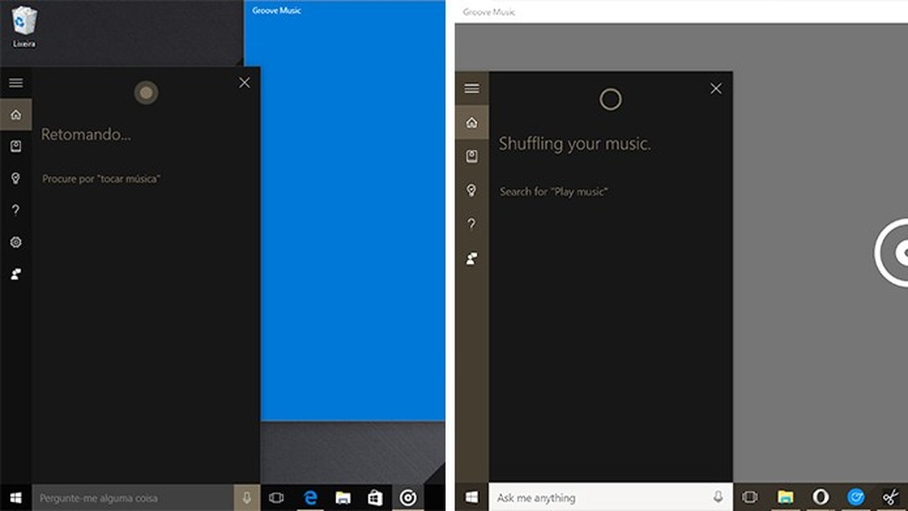The height and width of the screenshot is (511, 908).
Task: Open Help question mark in Portuguese Cortana sidebar
Action: click(x=16, y=210)
